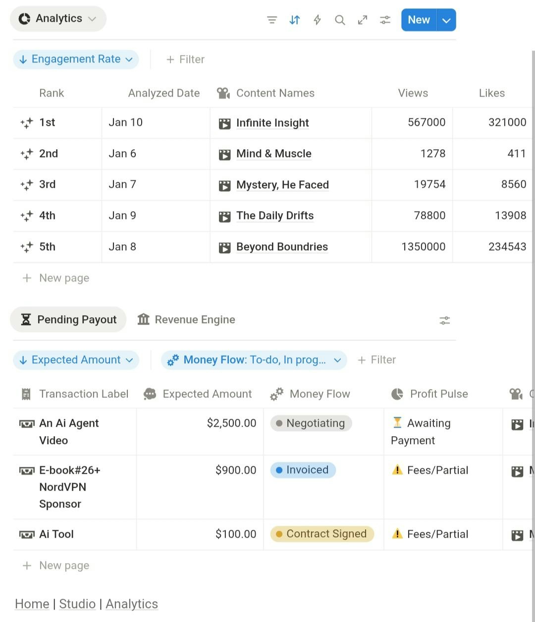
Task: Open search with the magnifier icon
Action: 340,20
